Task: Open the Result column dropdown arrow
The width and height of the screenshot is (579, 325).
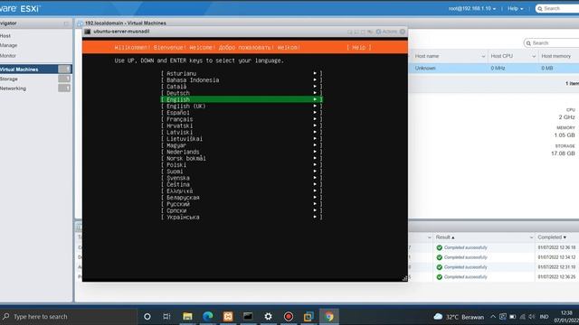Action: coord(531,237)
